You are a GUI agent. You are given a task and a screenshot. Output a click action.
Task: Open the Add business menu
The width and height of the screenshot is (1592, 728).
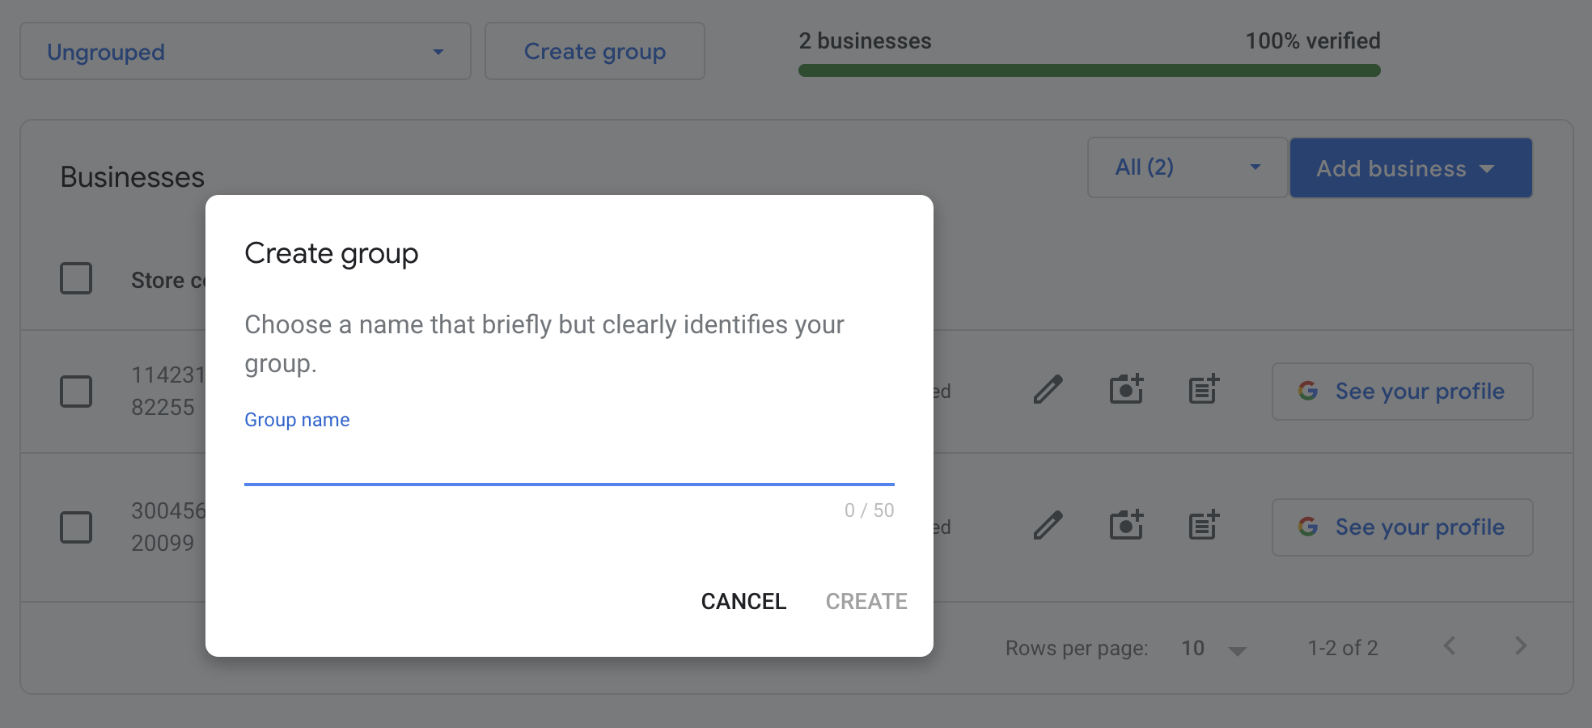coord(1411,167)
